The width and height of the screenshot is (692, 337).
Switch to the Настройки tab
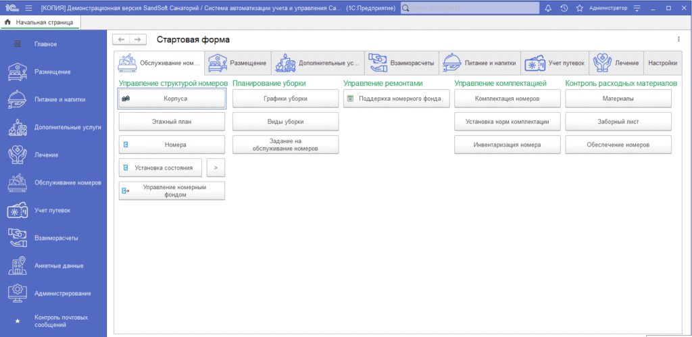pyautogui.click(x=662, y=63)
